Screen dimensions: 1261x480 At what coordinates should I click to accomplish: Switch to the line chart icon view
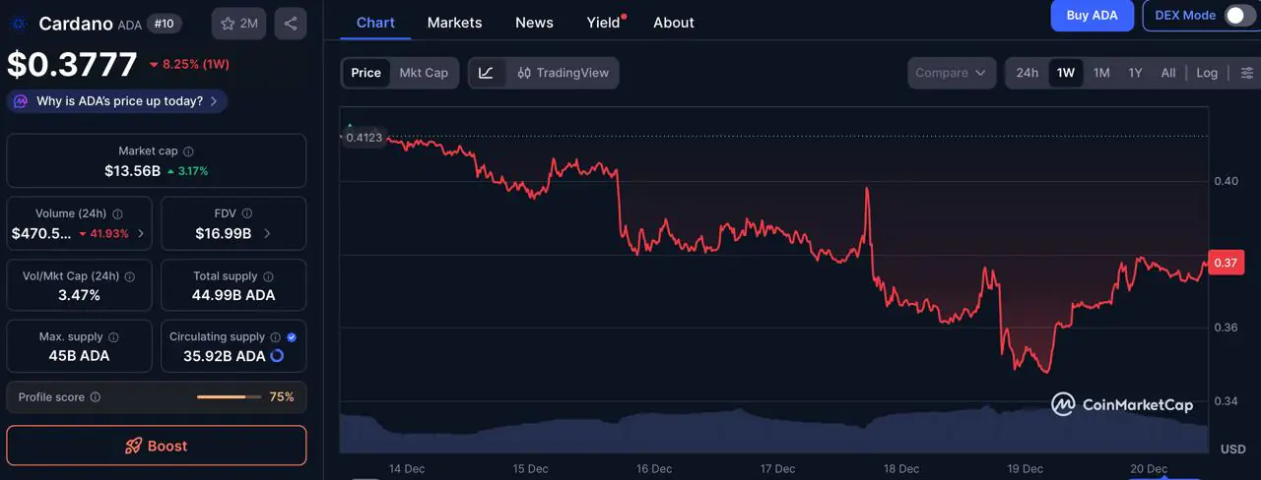[x=487, y=73]
